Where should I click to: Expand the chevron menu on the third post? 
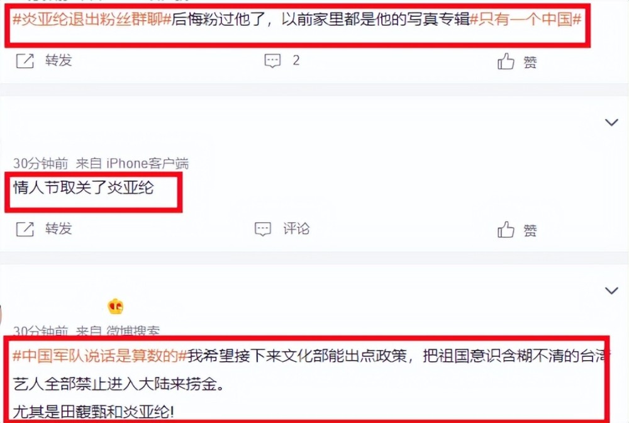[611, 290]
